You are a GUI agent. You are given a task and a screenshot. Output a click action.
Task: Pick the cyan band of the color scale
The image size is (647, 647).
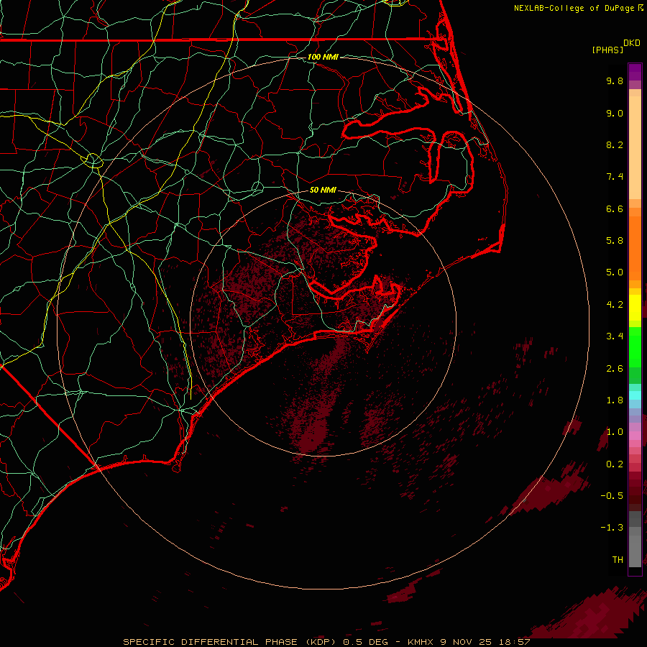(635, 395)
